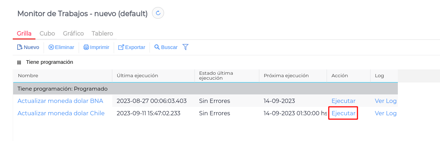Run Ejecutar for the dolar BNA job
440x141 pixels.
coord(343,101)
